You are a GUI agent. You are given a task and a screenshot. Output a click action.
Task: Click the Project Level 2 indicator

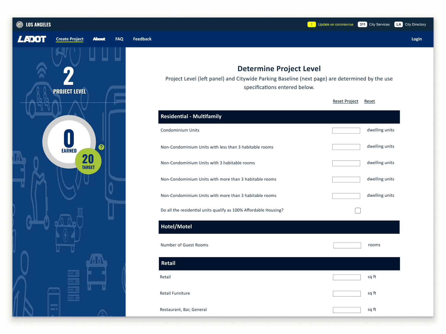69,80
